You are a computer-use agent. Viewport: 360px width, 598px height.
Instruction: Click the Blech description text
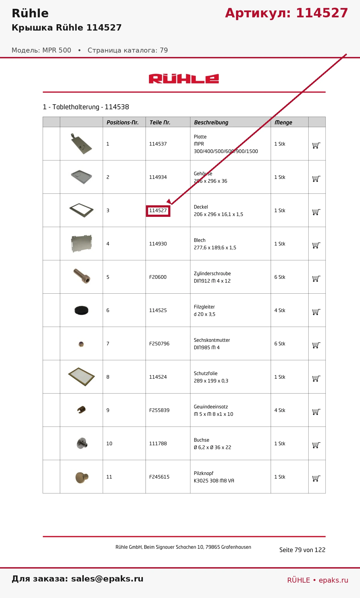coord(215,244)
